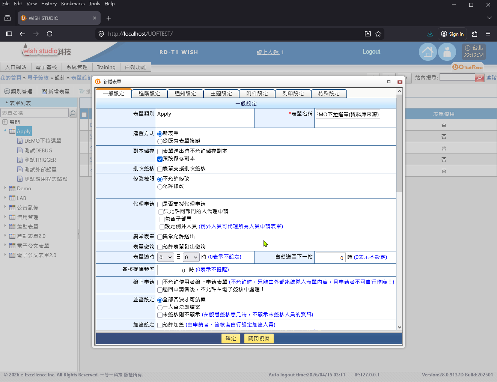This screenshot has width=497, height=382.
Task: Open the overdue hours dropdown
Action: 191,257
